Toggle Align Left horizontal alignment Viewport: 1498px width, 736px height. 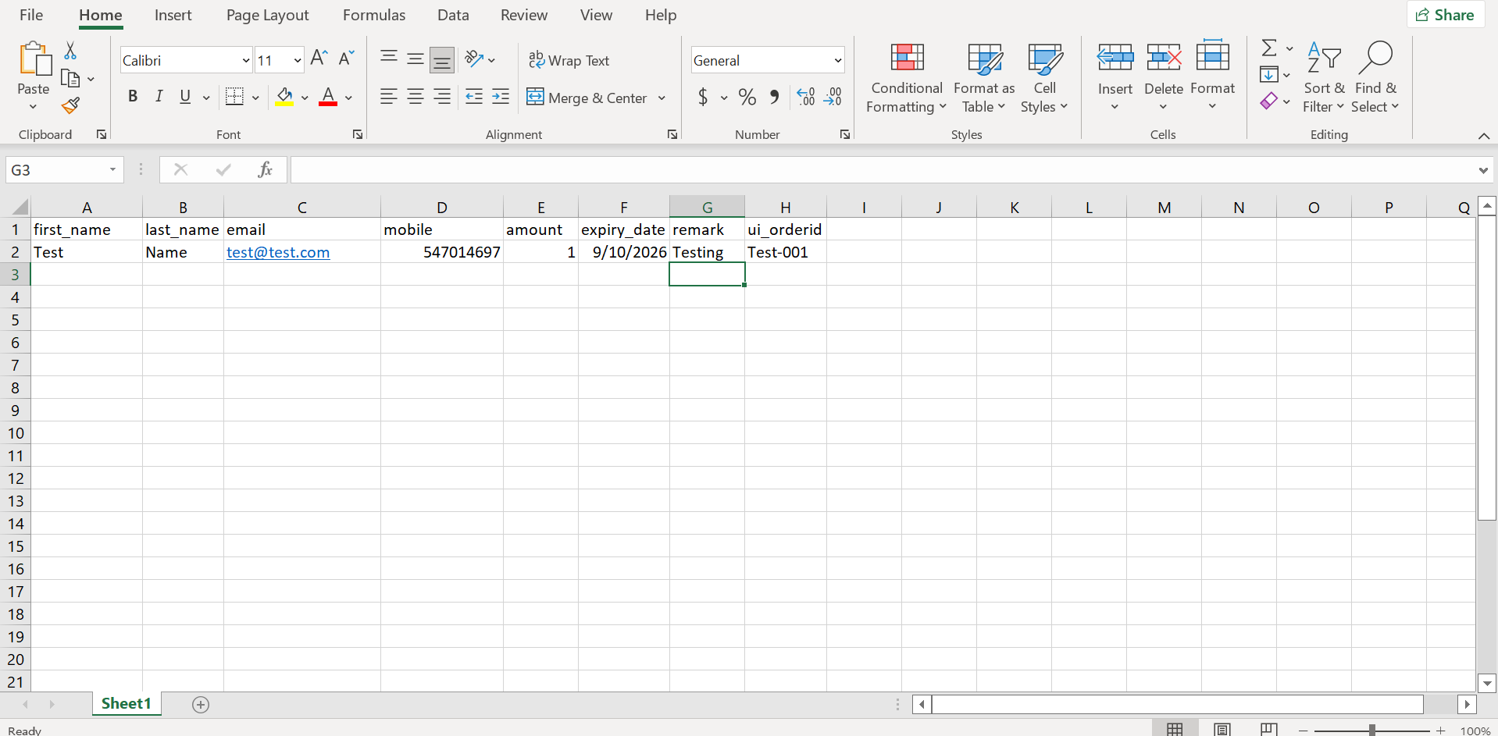(x=389, y=96)
